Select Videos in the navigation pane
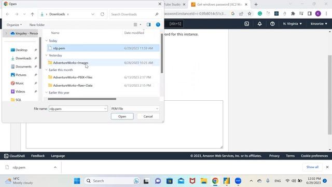 [x=20, y=91]
